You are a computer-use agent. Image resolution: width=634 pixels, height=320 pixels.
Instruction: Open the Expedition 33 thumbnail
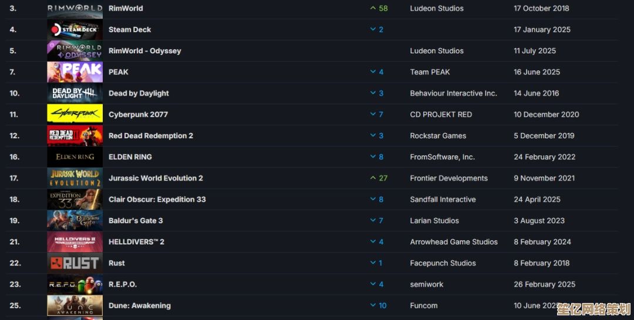(75, 199)
